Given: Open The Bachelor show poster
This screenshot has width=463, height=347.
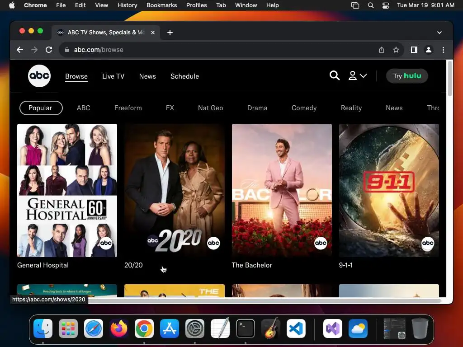Looking at the screenshot, I should [282, 190].
